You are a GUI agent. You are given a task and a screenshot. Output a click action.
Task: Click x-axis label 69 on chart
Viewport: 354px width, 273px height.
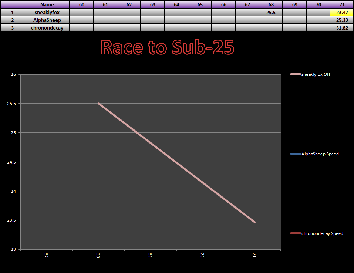pos(150,255)
